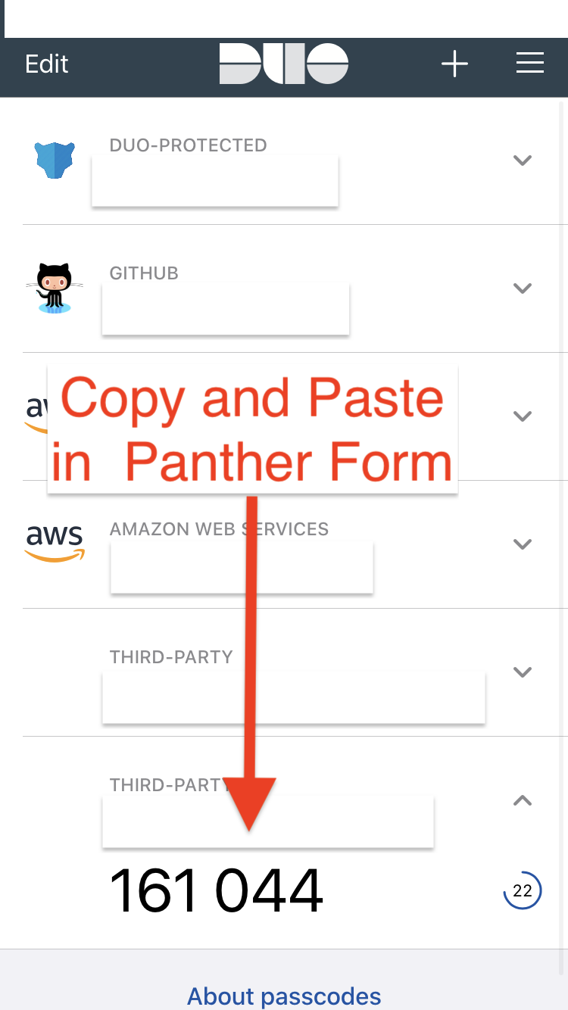Tap the blue Duo-Protected shield icon
568x1010 pixels.
pyautogui.click(x=54, y=160)
